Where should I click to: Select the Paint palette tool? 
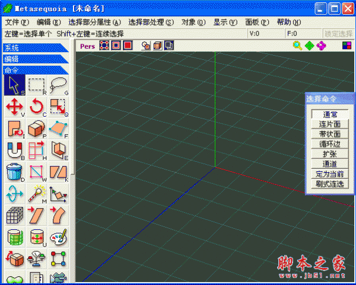tap(58, 237)
